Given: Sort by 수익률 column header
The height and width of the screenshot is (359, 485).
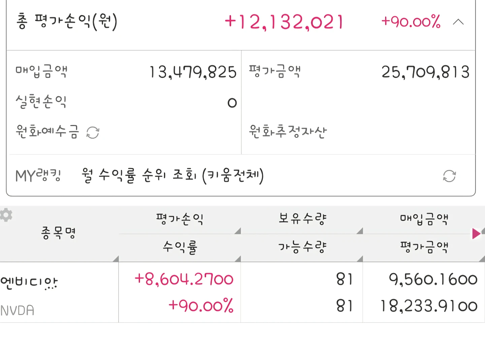Looking at the screenshot, I should pos(180,248).
